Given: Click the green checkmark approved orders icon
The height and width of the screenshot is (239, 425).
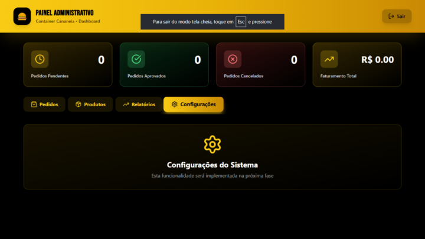Looking at the screenshot, I should coord(136,59).
